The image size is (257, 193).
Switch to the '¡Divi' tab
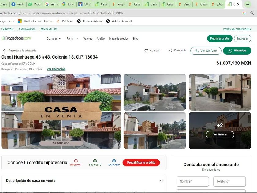pos(217,4)
